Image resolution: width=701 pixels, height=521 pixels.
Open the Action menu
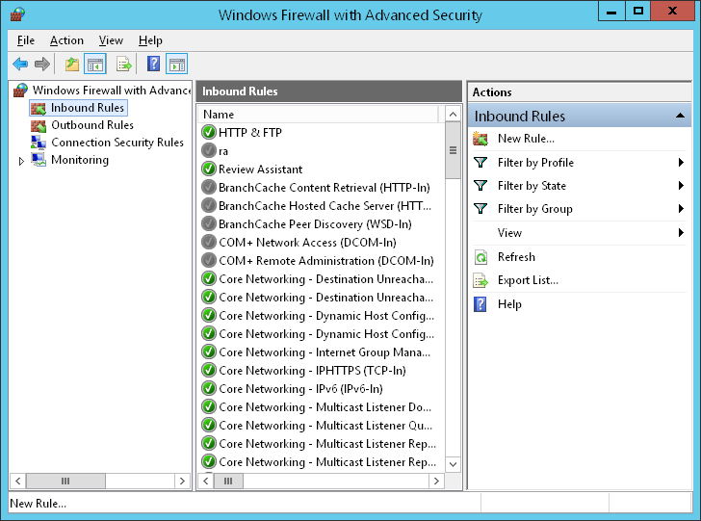(66, 40)
